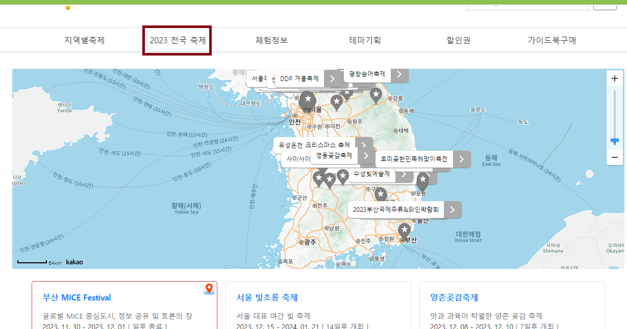The width and height of the screenshot is (627, 329).
Task: Click the star map marker near 강릉
Action: coord(376,95)
